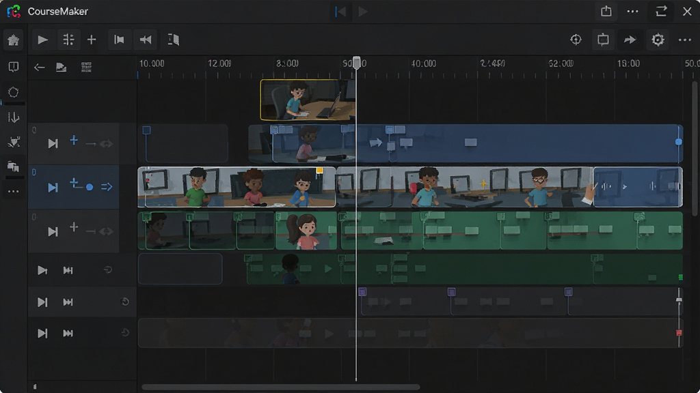Click the fast-skip button on the fifth track header

point(68,302)
